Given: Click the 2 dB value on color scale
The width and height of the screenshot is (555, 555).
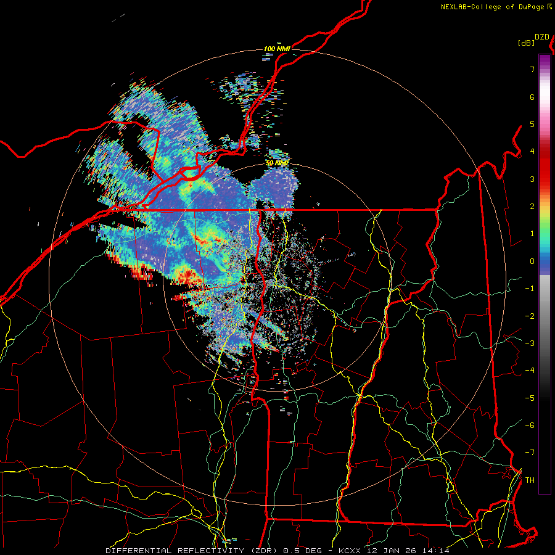Looking at the screenshot, I should pos(532,207).
